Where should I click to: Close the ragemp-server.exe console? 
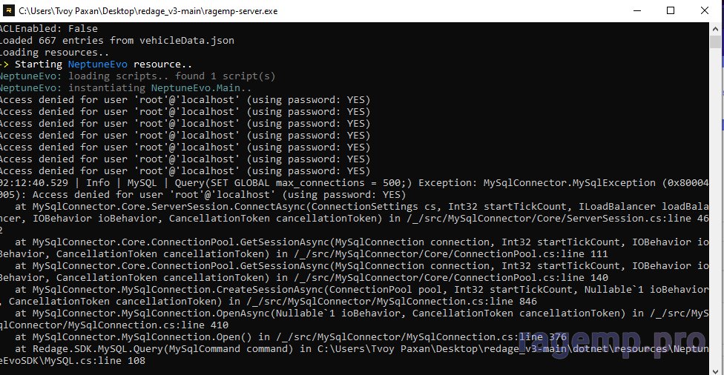coord(705,10)
